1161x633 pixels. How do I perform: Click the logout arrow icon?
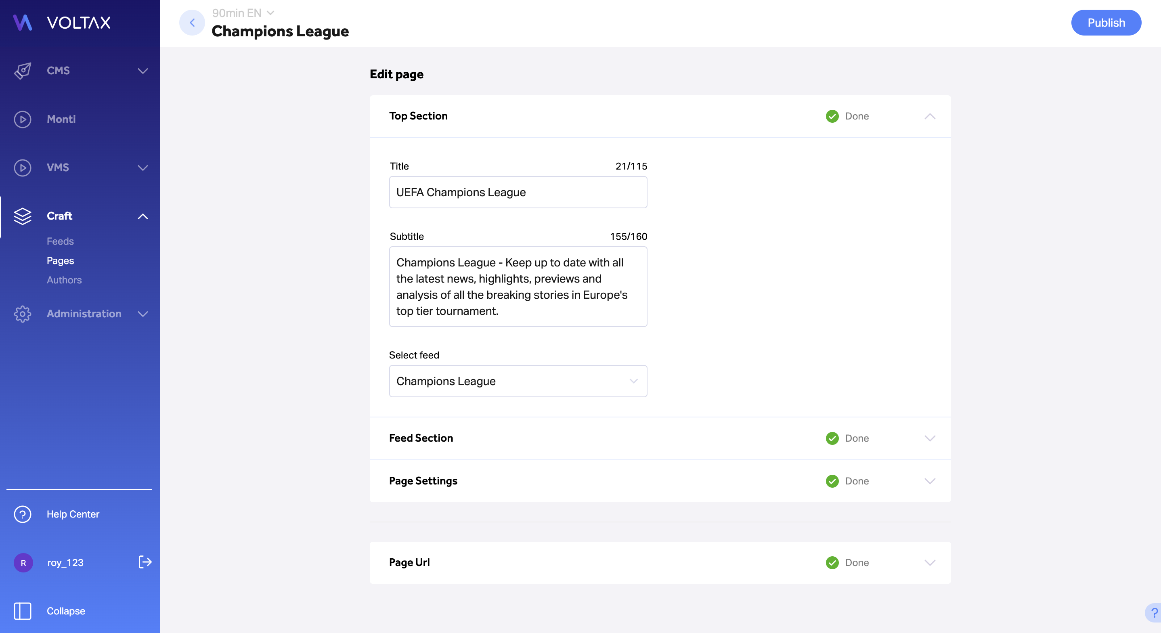tap(145, 562)
